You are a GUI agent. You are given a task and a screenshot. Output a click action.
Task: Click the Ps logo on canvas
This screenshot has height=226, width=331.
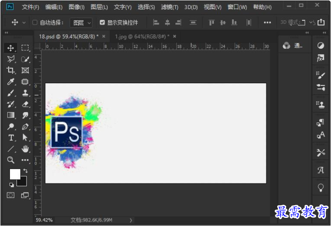[67, 132]
